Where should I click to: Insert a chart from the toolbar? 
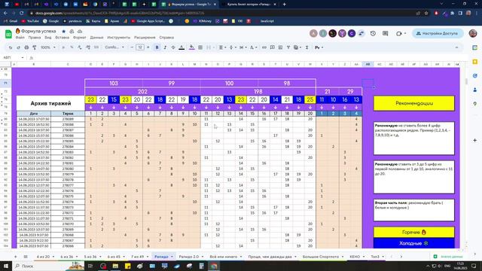tap(280, 47)
